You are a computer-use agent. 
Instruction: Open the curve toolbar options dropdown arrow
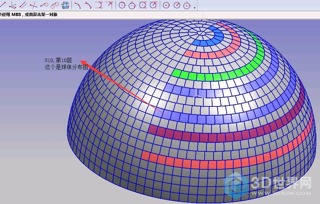pos(195,8)
